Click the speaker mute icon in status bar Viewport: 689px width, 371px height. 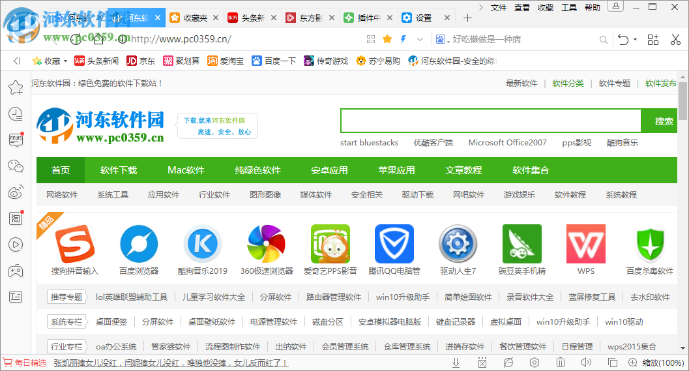tap(586, 363)
